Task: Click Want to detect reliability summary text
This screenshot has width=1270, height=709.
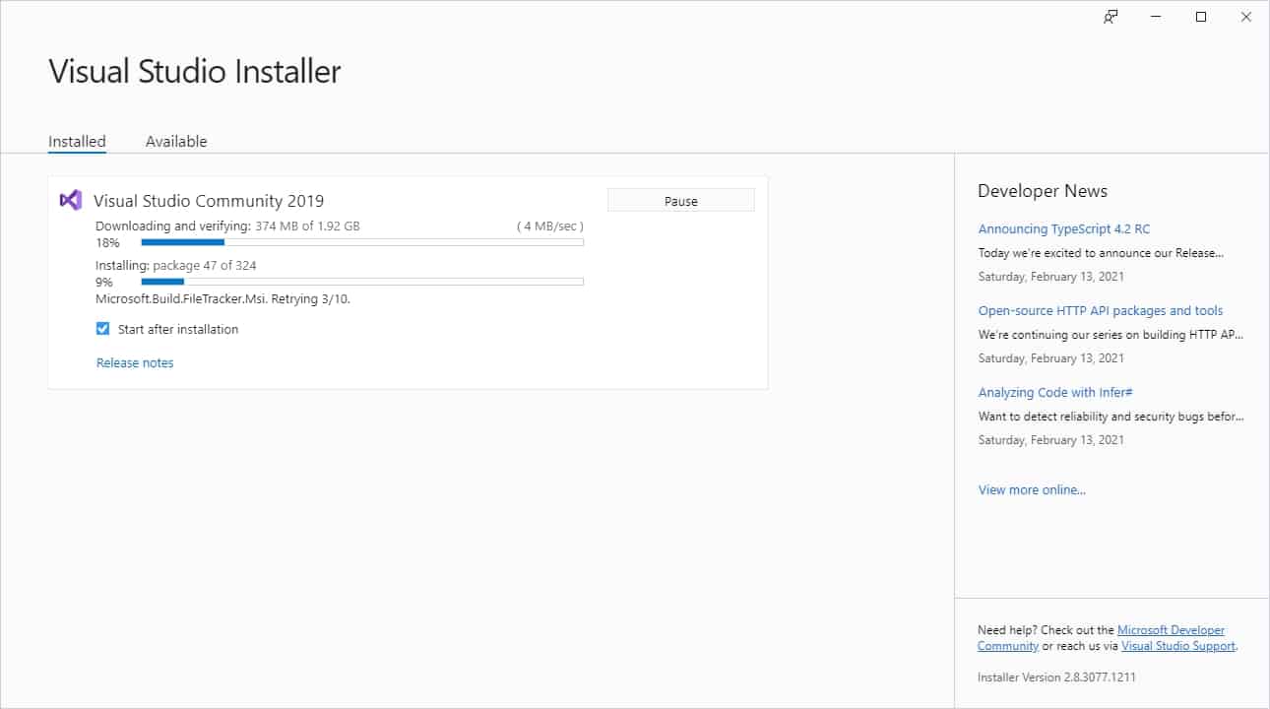Action: pos(1111,417)
